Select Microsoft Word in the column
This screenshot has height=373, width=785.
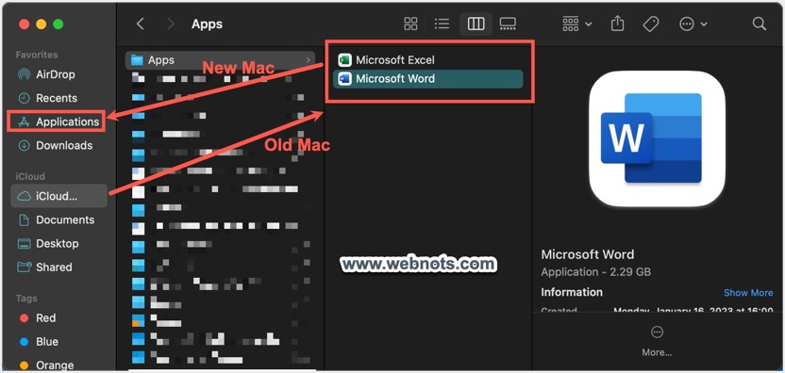(x=428, y=79)
